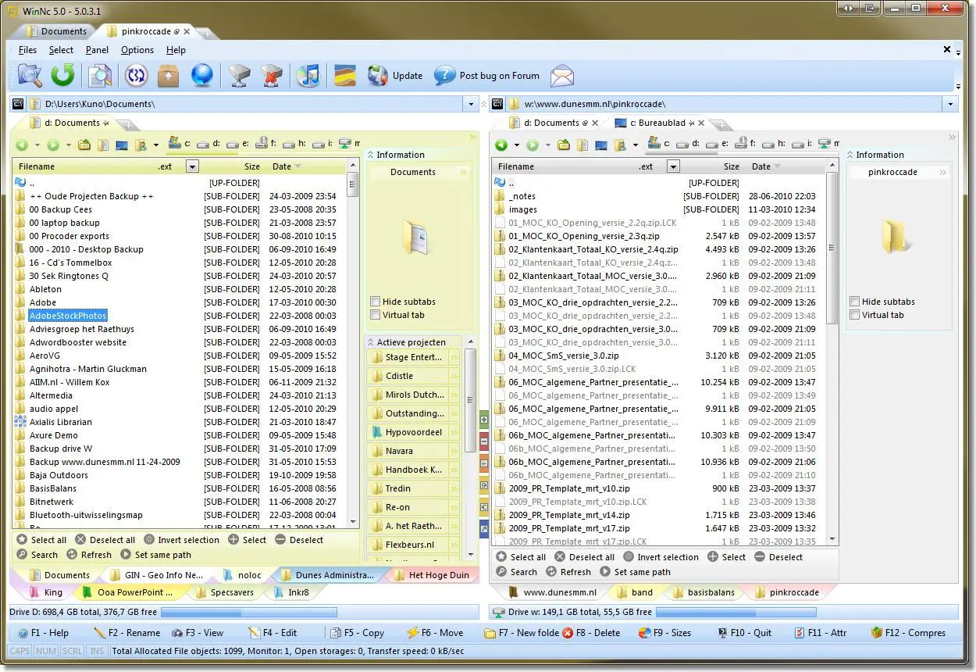Select drive h: in right panel drive bar
The height and width of the screenshot is (672, 976).
click(x=774, y=144)
